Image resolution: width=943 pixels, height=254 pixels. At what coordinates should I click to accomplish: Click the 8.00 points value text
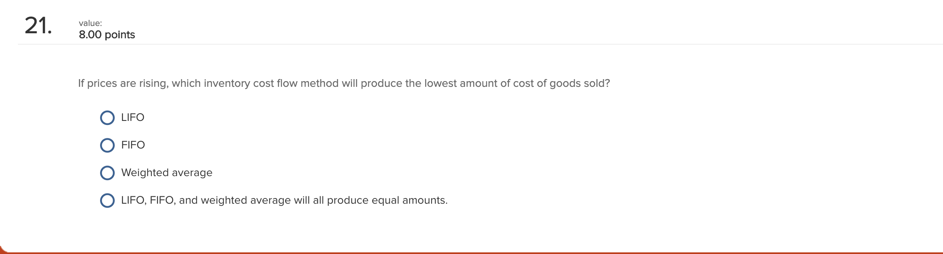pos(107,35)
